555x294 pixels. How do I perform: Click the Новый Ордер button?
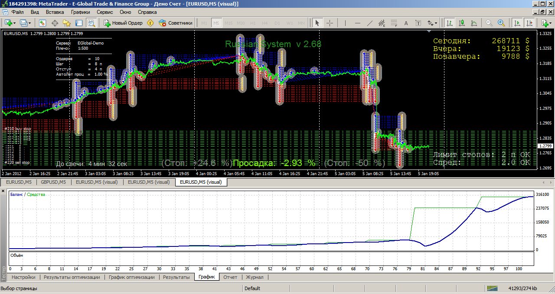pos(122,23)
